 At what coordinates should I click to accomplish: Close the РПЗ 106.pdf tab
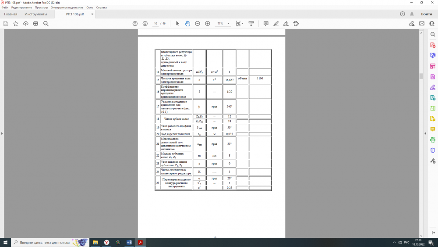tap(92, 14)
